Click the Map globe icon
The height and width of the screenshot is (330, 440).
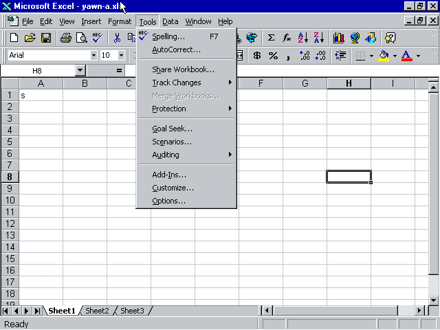pos(355,38)
